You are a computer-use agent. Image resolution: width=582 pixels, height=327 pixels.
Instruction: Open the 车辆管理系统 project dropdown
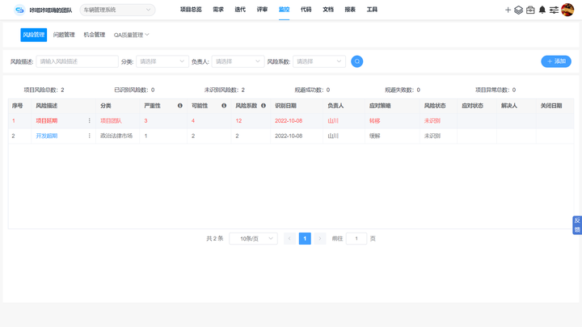coord(118,10)
